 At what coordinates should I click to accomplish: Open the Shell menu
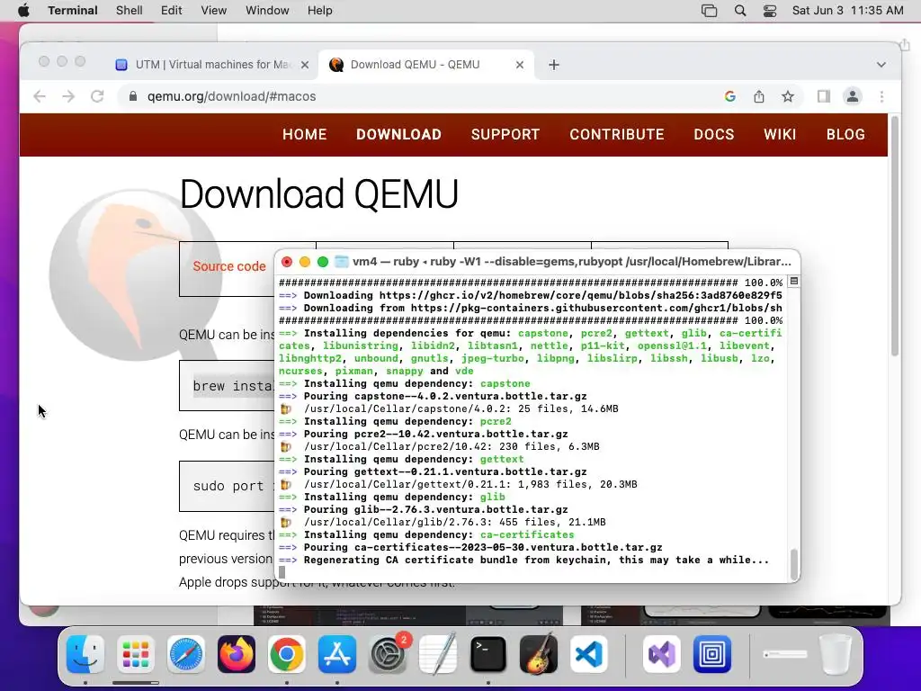[x=130, y=11]
